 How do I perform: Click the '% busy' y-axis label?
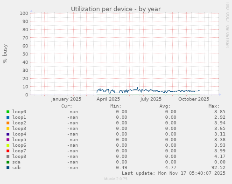click(x=5, y=54)
